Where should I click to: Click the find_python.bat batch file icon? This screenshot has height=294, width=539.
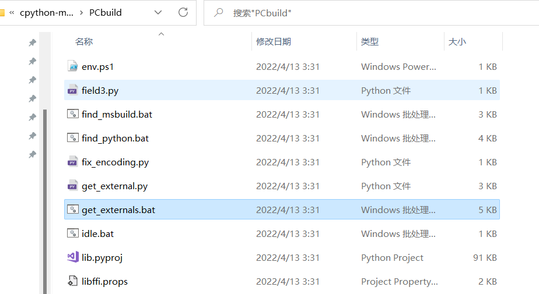73,138
